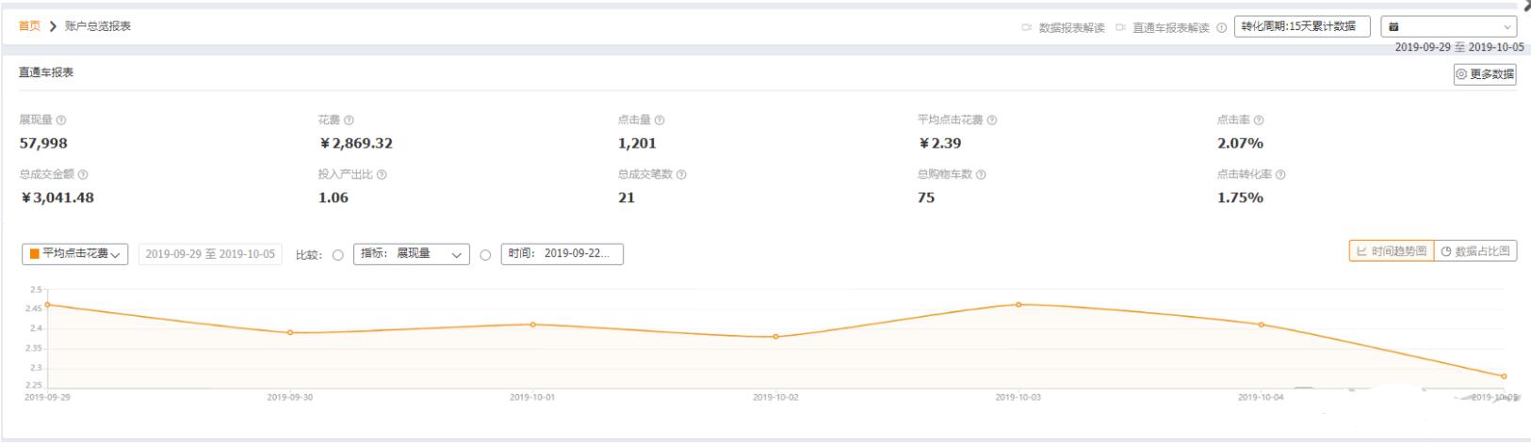Click the chart data point for 2019-10-02
The width and height of the screenshot is (1531, 444).
(775, 337)
